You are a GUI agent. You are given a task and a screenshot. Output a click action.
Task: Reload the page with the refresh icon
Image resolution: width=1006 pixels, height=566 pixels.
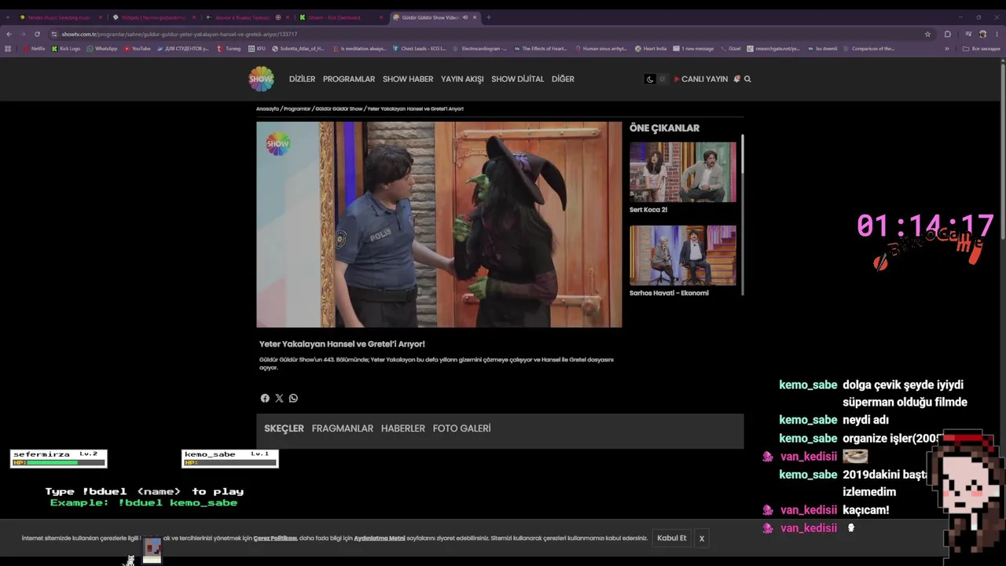point(37,35)
